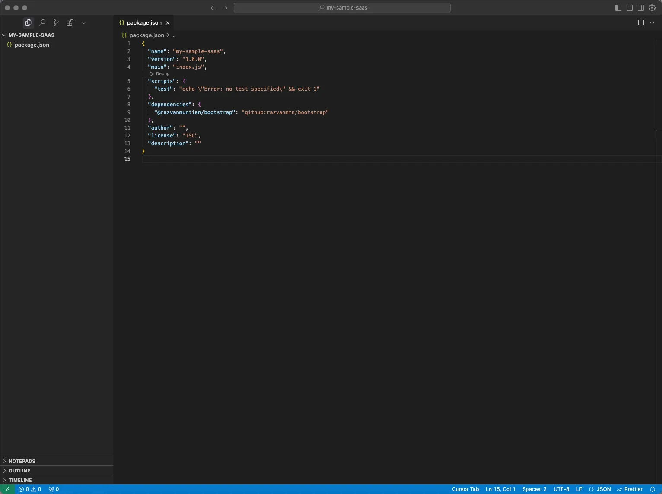Image resolution: width=662 pixels, height=494 pixels.
Task: Open the Explorer view icon
Action: coord(29,22)
